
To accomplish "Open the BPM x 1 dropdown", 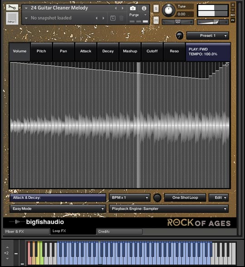I will coord(130,197).
